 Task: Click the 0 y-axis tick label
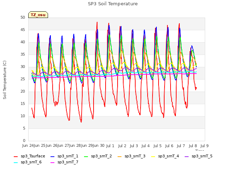pos(24,140)
